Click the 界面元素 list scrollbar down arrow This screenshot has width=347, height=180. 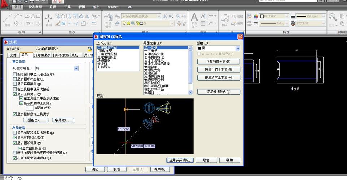tap(191, 93)
